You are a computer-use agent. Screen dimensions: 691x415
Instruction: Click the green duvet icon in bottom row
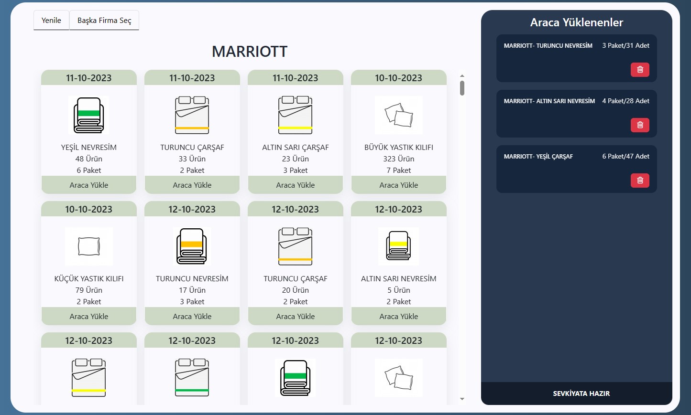coord(296,378)
